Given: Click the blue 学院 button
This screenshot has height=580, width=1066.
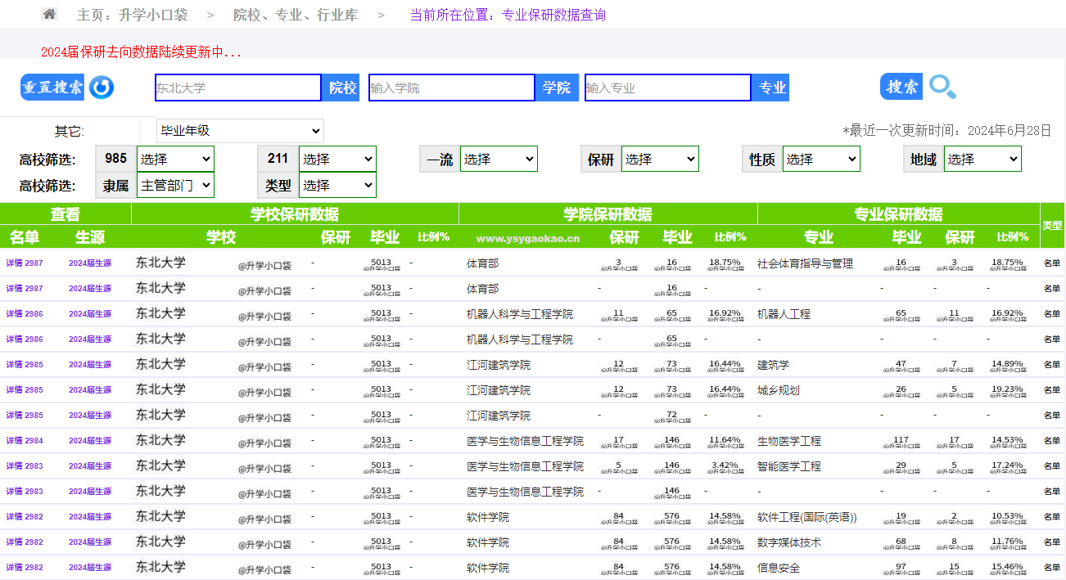Looking at the screenshot, I should point(557,88).
